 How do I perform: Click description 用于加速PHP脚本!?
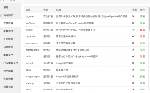tap(66, 36)
